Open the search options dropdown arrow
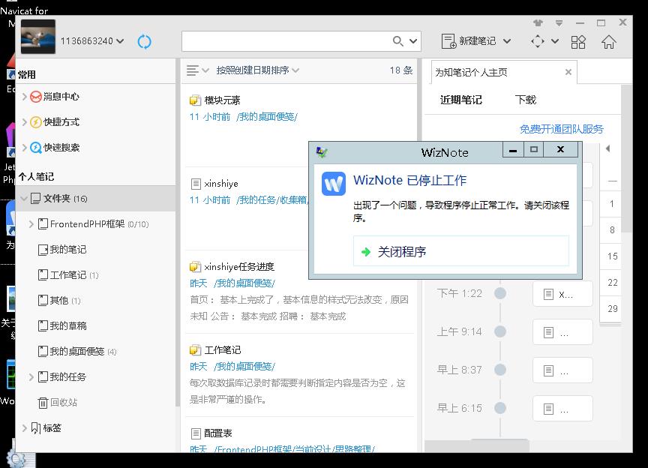This screenshot has width=648, height=468. coord(412,41)
